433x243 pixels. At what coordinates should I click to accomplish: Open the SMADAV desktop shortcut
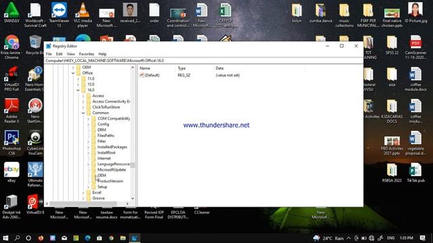click(12, 13)
